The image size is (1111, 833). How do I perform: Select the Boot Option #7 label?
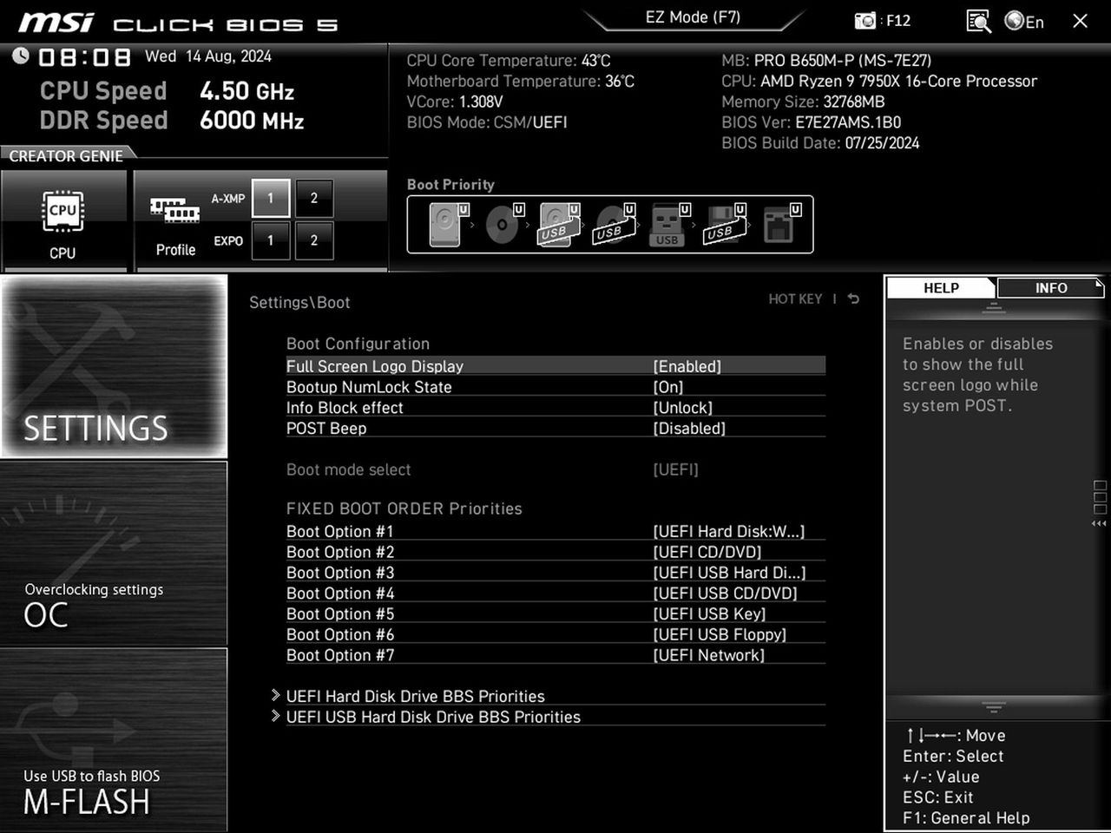click(x=340, y=656)
